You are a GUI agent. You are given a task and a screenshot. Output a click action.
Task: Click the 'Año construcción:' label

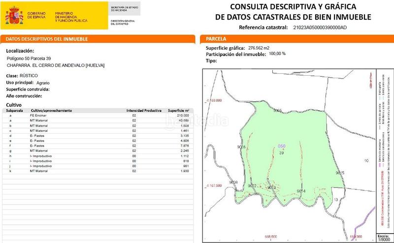tap(24, 96)
